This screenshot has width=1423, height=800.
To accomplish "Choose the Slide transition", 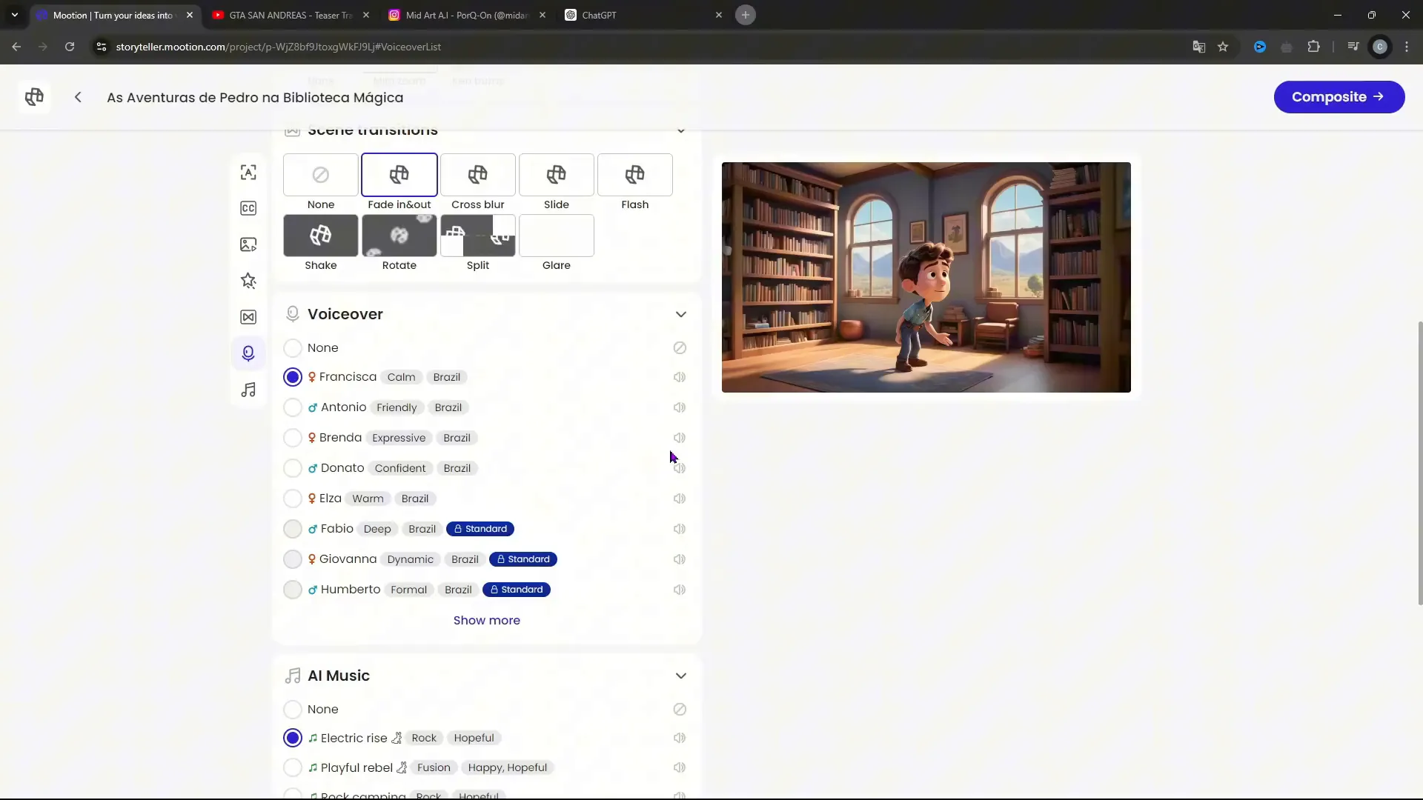I will (557, 175).
